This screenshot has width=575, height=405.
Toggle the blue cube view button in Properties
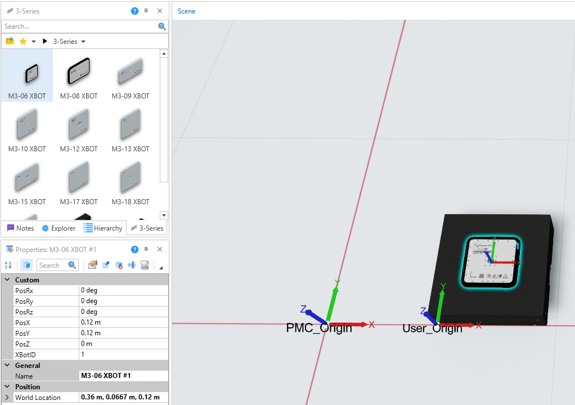[x=26, y=265]
